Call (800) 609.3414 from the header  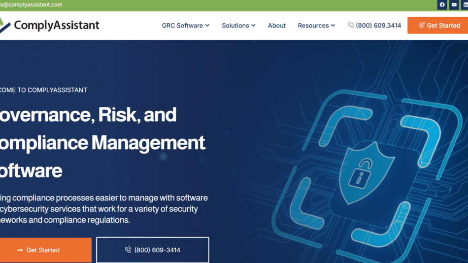(378, 25)
